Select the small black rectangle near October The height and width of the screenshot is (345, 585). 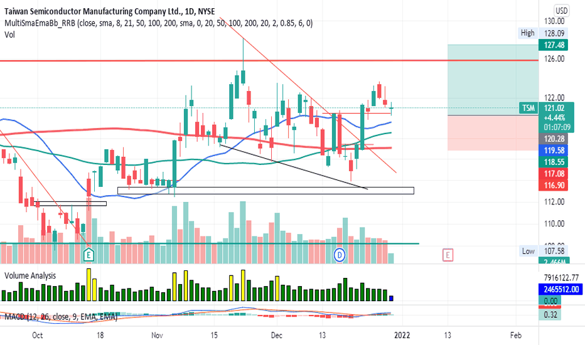point(70,204)
